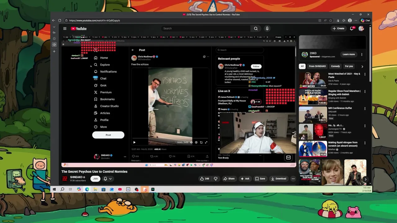Open ad options menu for 2XKO

362,55
